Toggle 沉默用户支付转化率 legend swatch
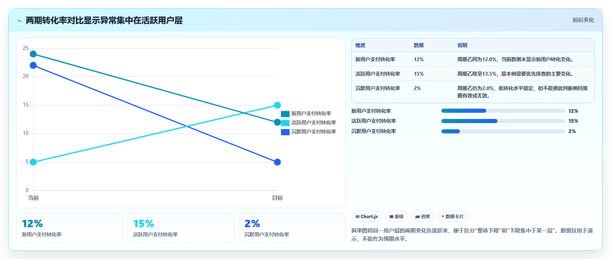The height and width of the screenshot is (259, 611). (285, 132)
